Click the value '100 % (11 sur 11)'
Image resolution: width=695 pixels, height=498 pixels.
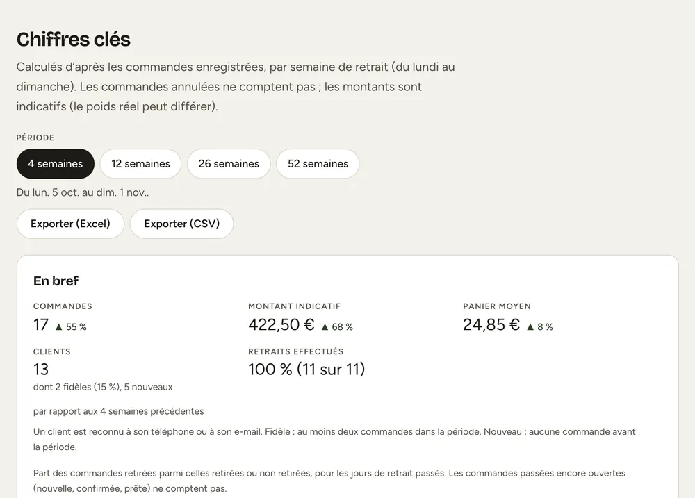306,370
